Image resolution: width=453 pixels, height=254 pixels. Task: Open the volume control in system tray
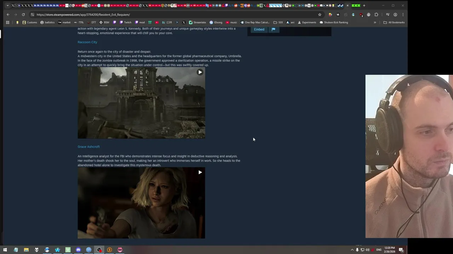(x=367, y=250)
